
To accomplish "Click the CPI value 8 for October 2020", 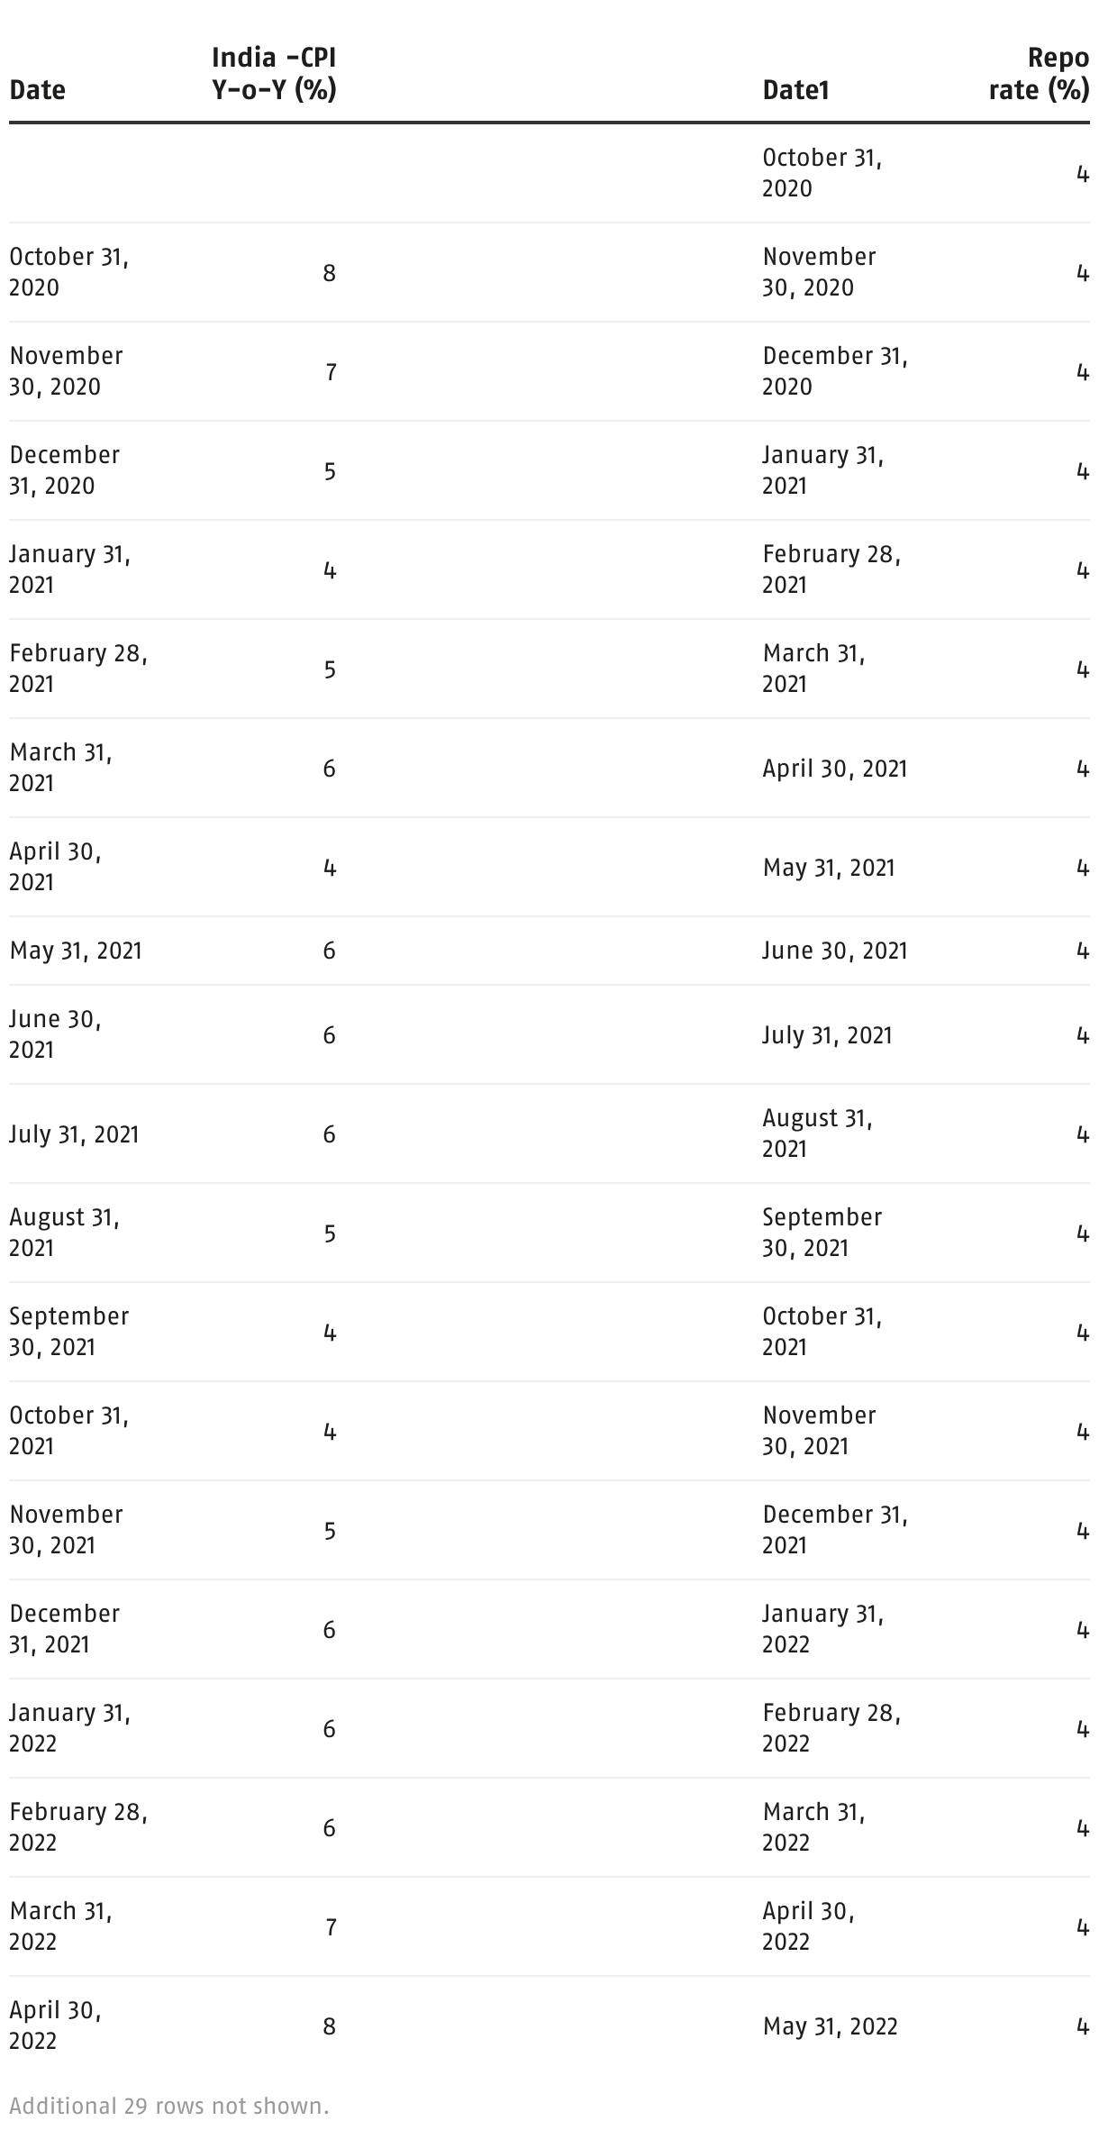I will [x=329, y=273].
